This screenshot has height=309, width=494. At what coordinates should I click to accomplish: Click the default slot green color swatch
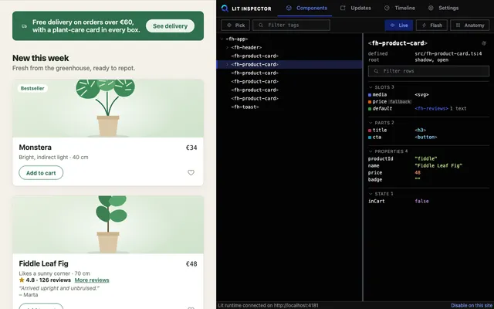pos(370,109)
